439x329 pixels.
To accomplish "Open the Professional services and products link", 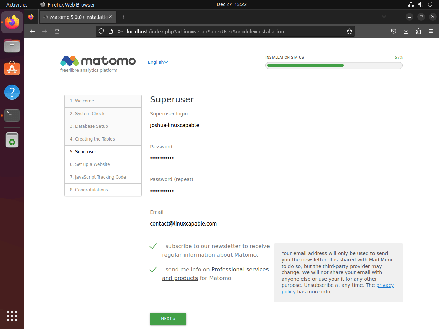I will [215, 274].
